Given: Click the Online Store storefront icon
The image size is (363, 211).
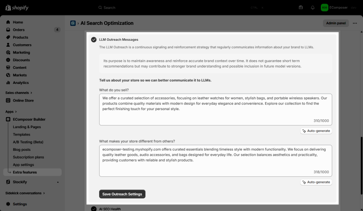Looking at the screenshot, I should (8, 101).
